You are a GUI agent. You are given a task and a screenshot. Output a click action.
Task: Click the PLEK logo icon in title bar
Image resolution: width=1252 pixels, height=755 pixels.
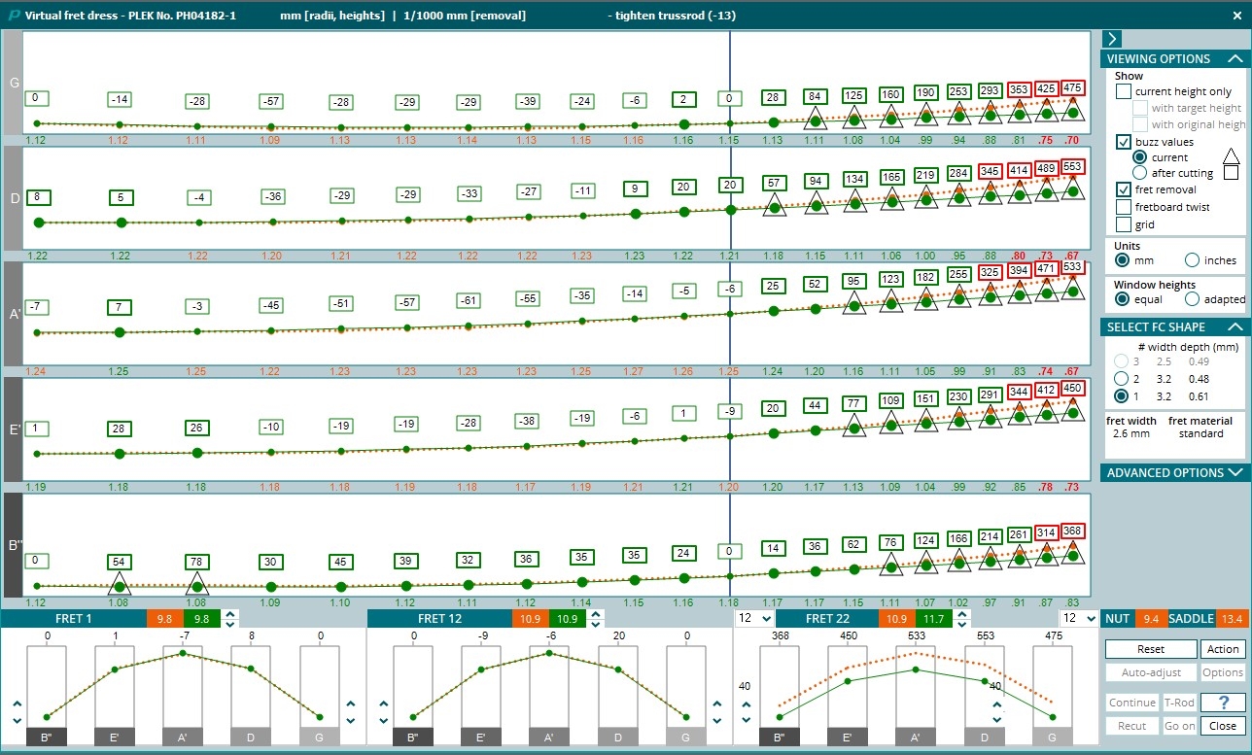point(13,17)
